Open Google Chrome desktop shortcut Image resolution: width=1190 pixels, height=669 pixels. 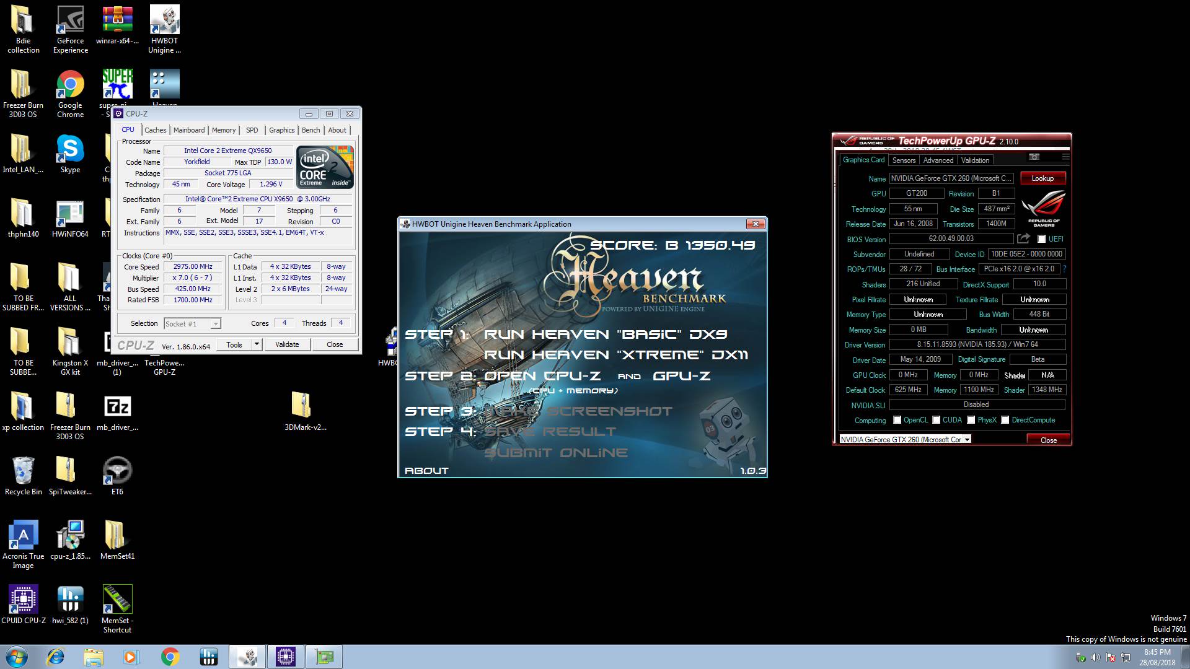[x=71, y=94]
